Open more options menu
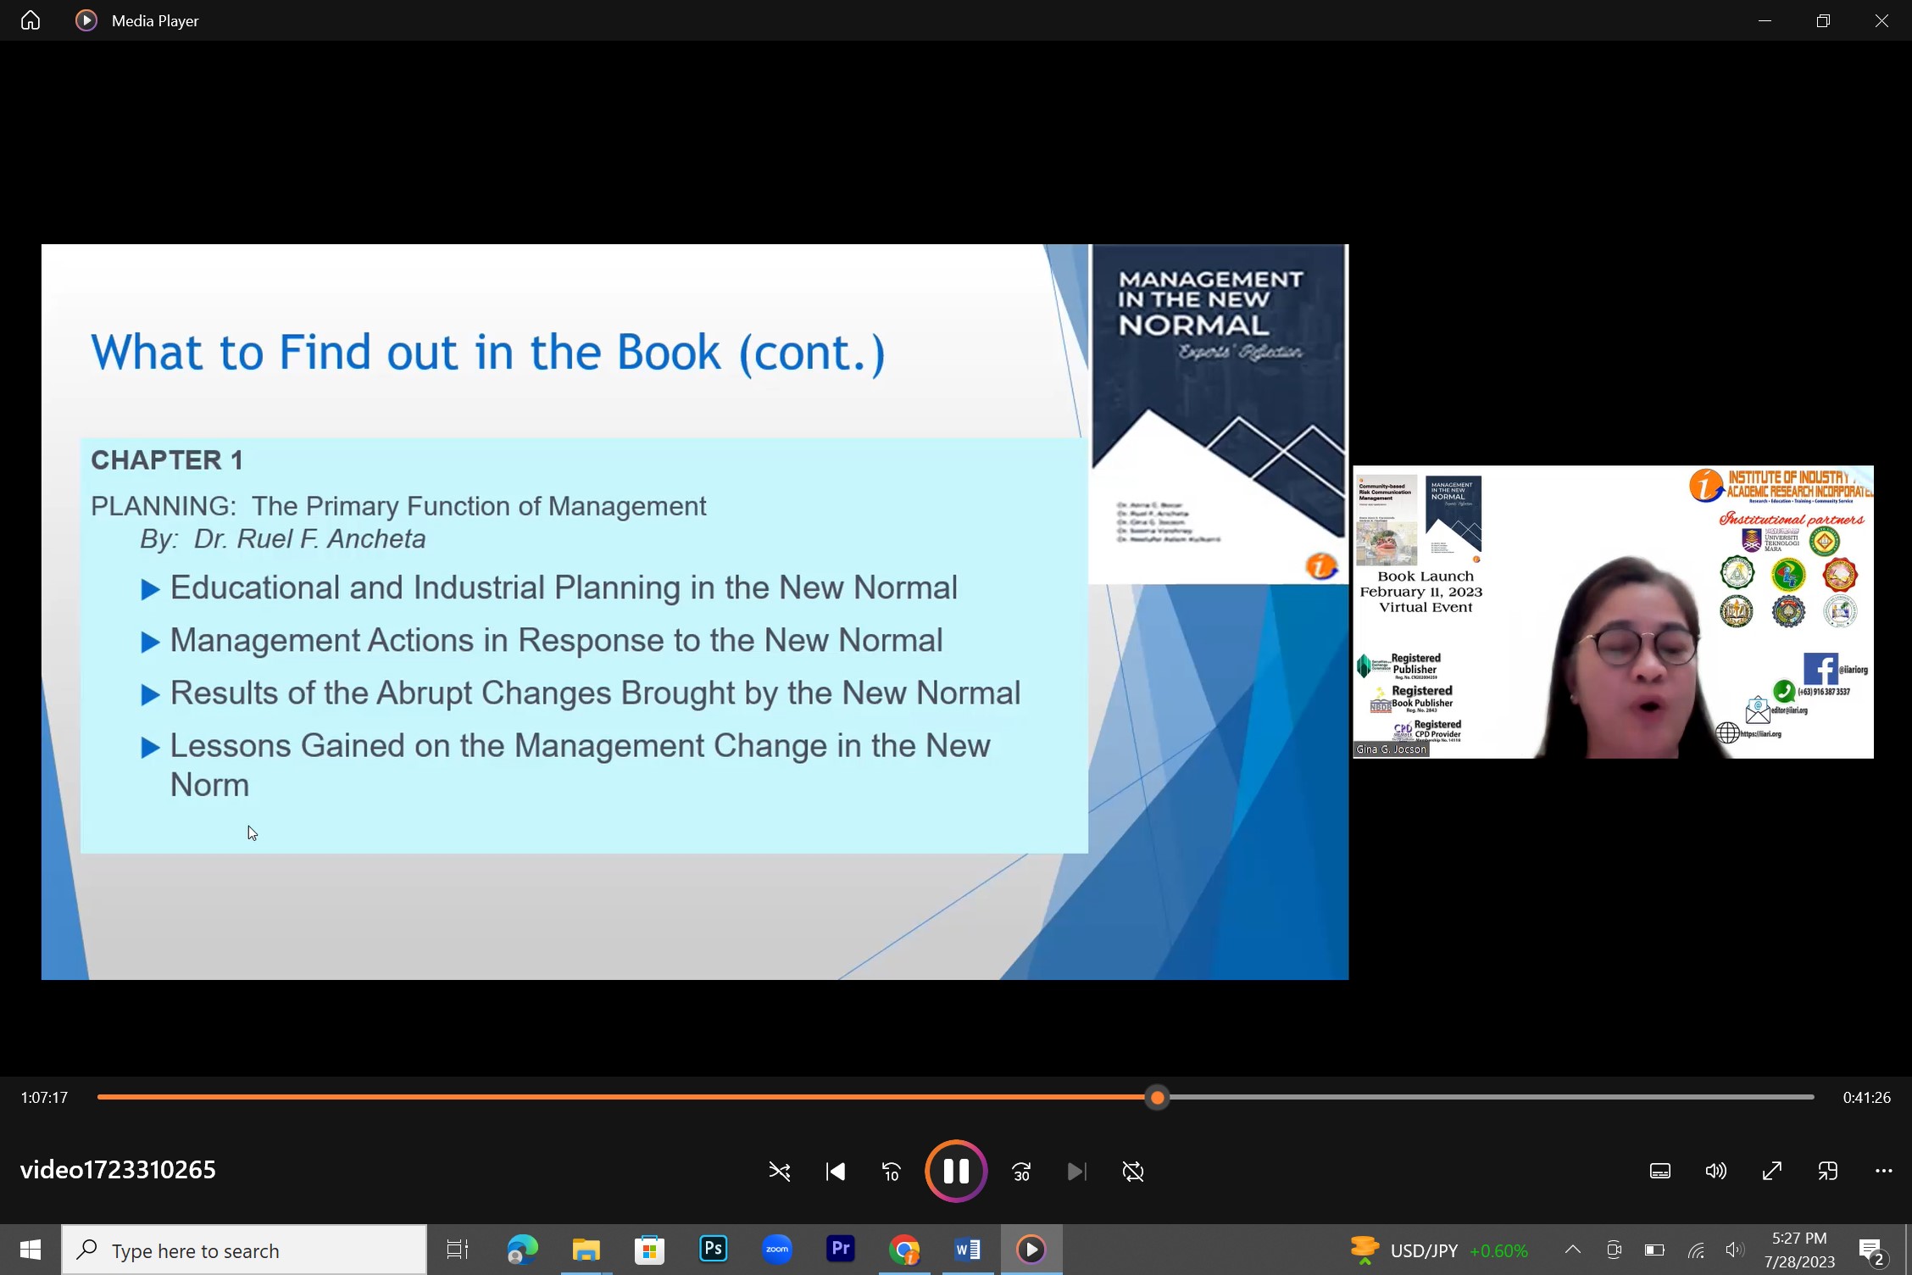 pyautogui.click(x=1883, y=1171)
